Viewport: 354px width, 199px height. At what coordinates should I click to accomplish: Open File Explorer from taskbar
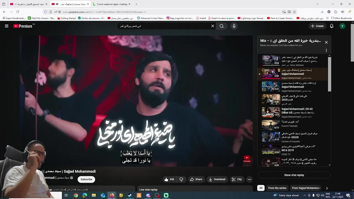[x=94, y=195]
